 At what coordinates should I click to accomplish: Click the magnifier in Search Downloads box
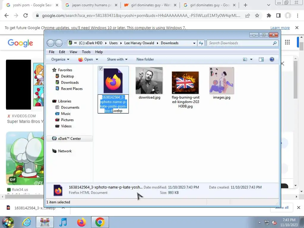pos(275,43)
